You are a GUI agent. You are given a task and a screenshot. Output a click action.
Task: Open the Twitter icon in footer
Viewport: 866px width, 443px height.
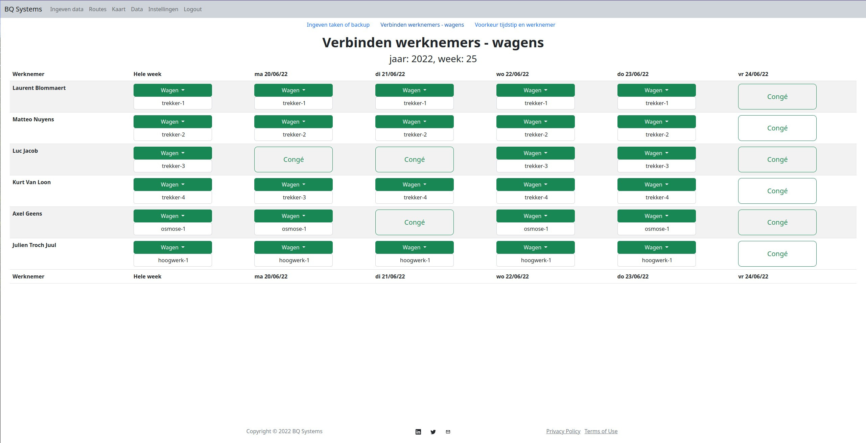tap(433, 432)
